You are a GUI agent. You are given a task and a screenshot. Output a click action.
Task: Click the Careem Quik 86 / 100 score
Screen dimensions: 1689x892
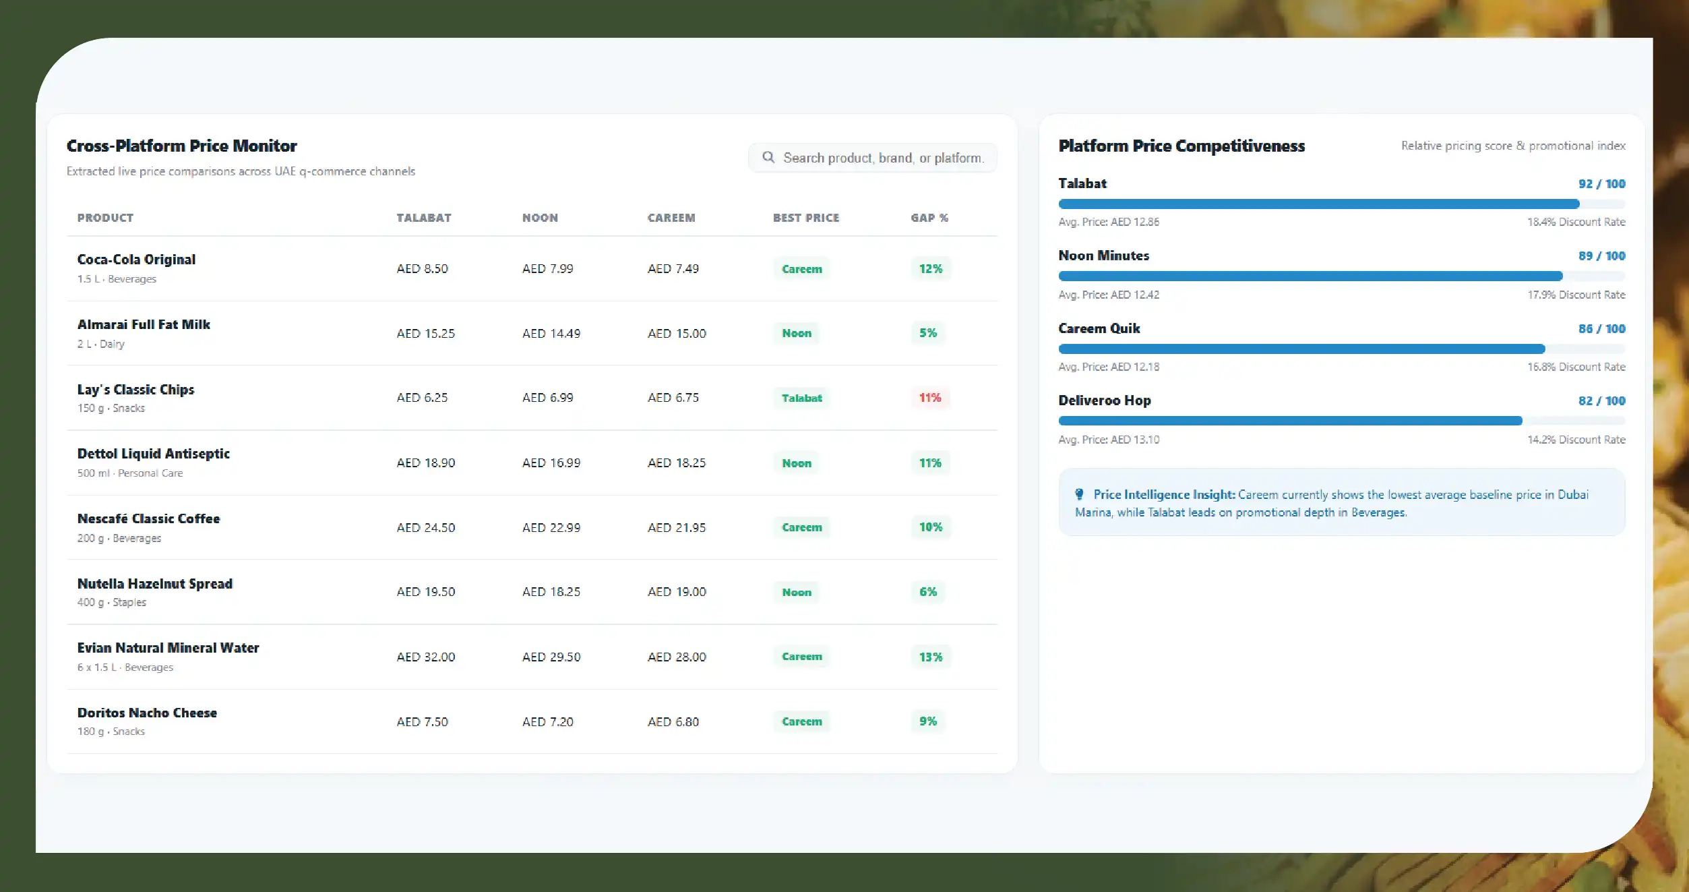click(x=1601, y=329)
